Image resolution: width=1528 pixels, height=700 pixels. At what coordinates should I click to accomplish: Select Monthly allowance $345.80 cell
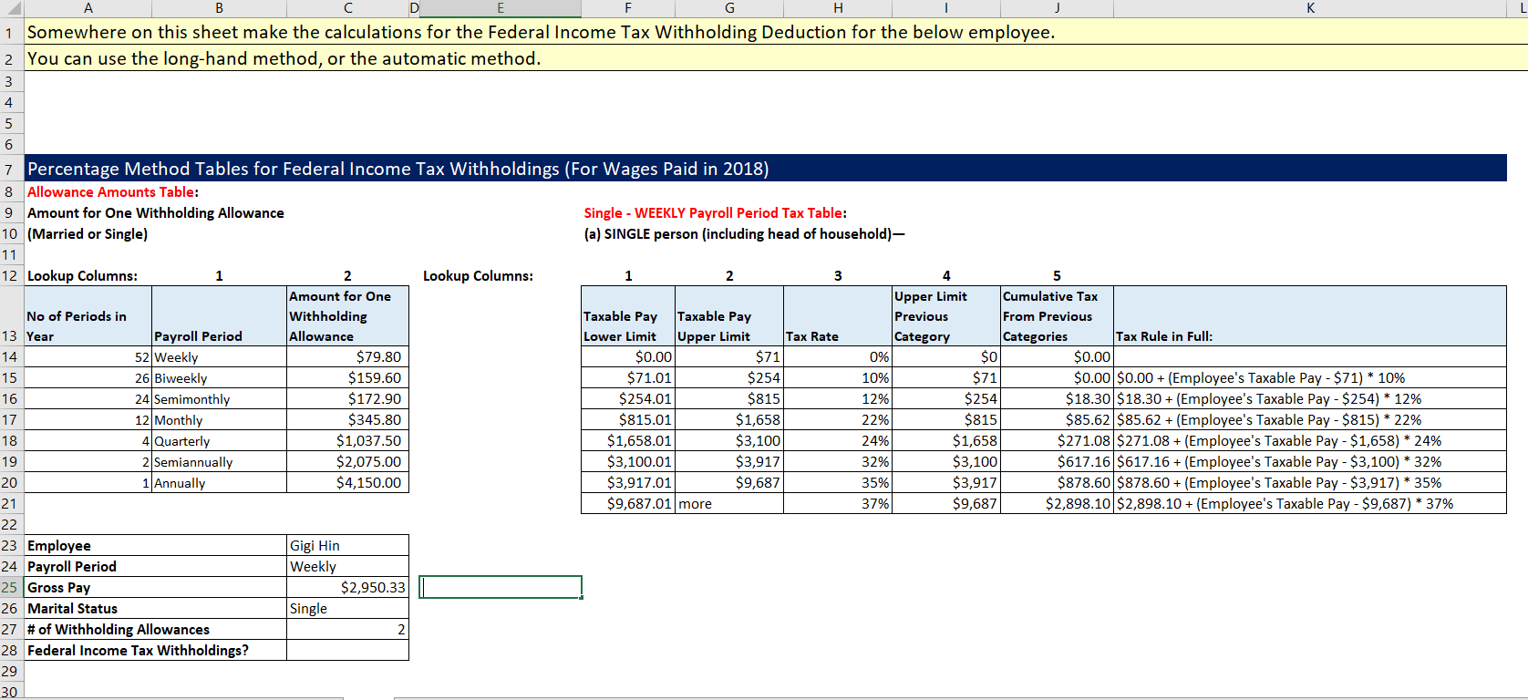point(347,419)
